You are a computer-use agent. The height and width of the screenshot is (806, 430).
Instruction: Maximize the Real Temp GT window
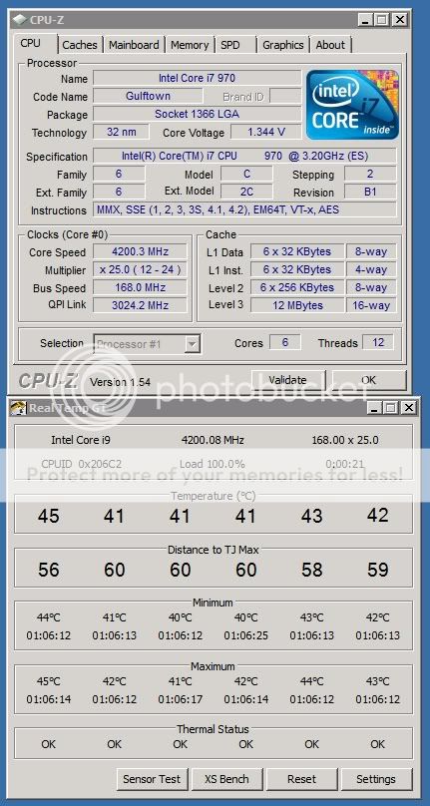point(390,408)
